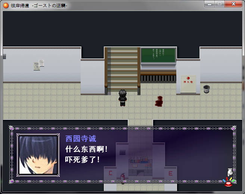Click the gray trash can in the hallway
The width and height of the screenshot is (245, 194).
pos(207,89)
